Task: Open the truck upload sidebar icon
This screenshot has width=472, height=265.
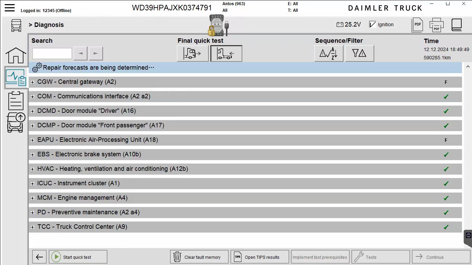Action: pyautogui.click(x=16, y=122)
